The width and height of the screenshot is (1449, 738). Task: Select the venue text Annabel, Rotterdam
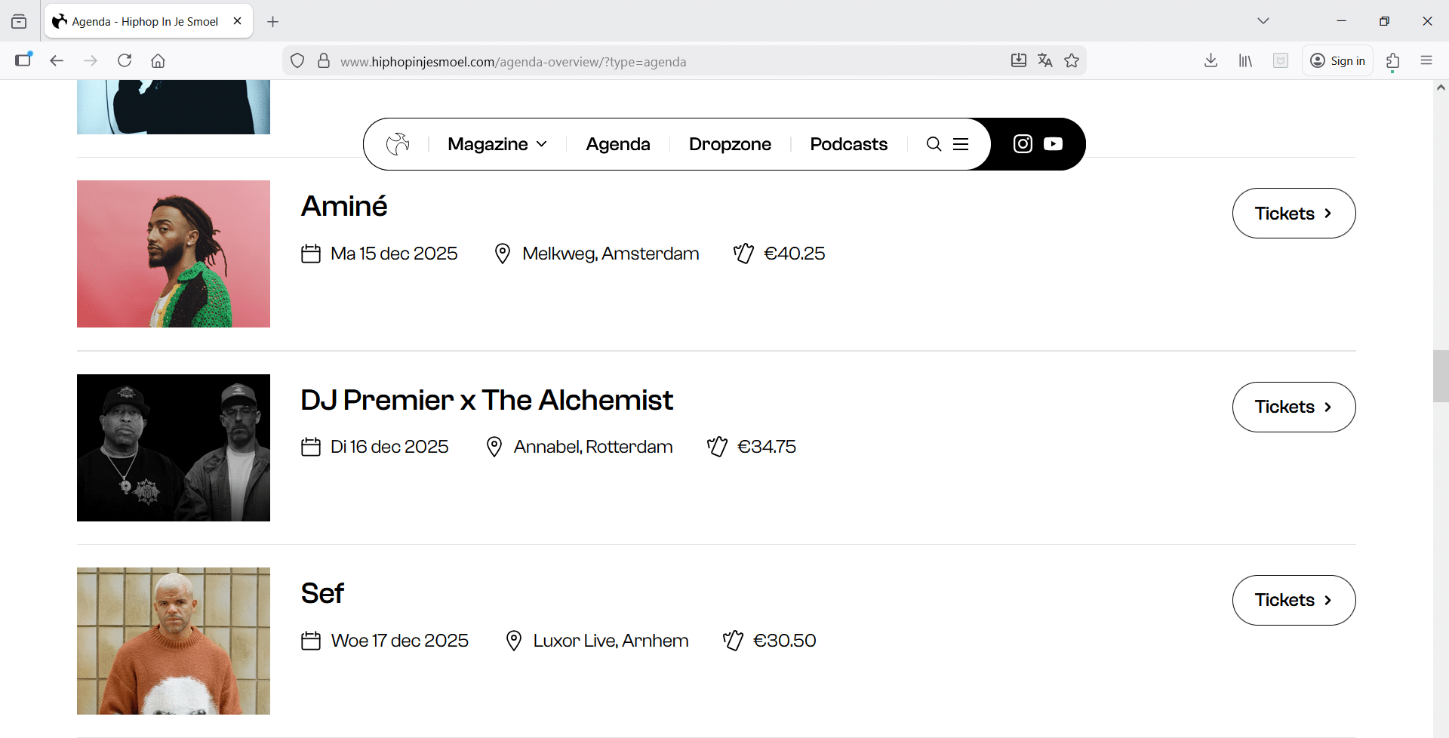593,447
